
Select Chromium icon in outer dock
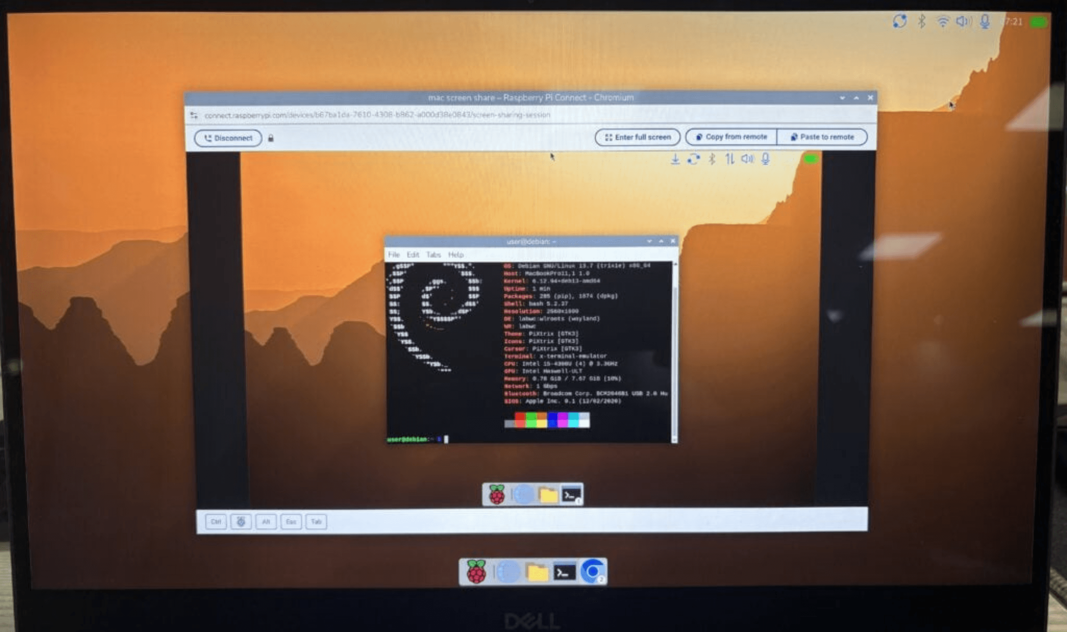(x=592, y=571)
